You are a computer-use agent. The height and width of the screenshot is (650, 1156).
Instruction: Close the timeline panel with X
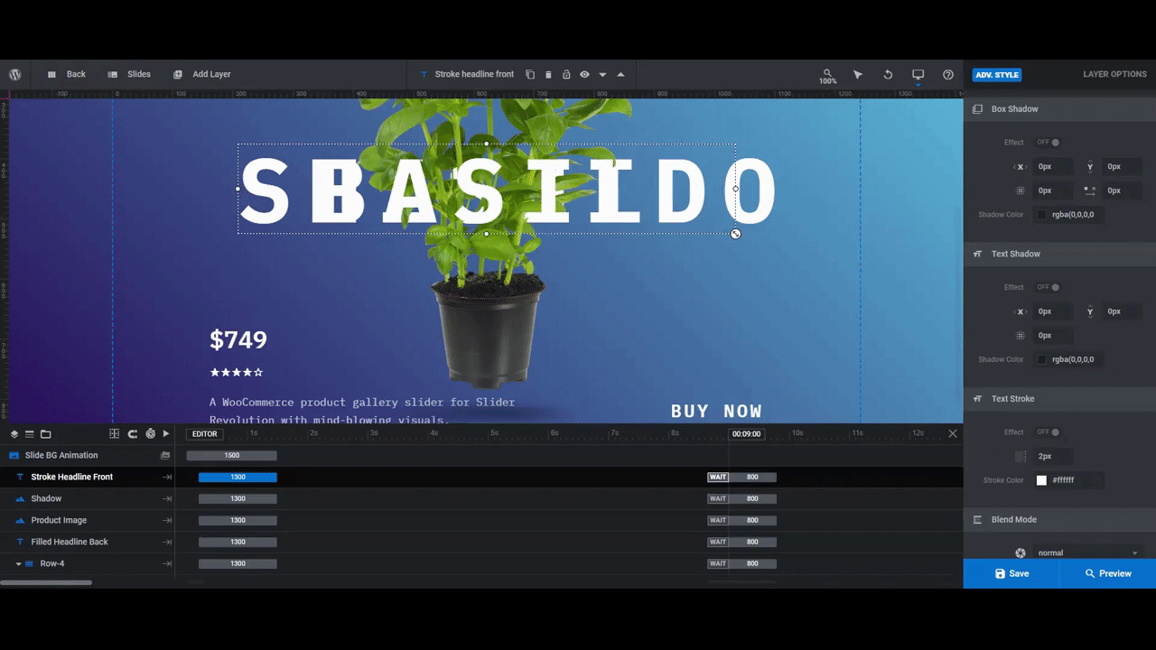coord(953,434)
